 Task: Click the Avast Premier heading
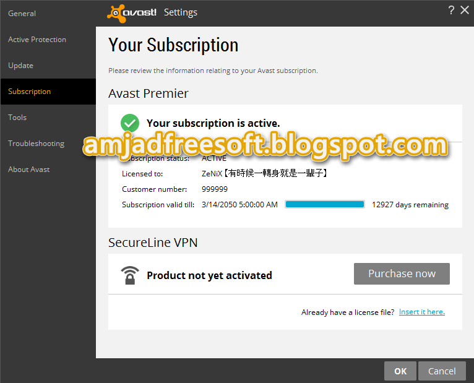[148, 93]
